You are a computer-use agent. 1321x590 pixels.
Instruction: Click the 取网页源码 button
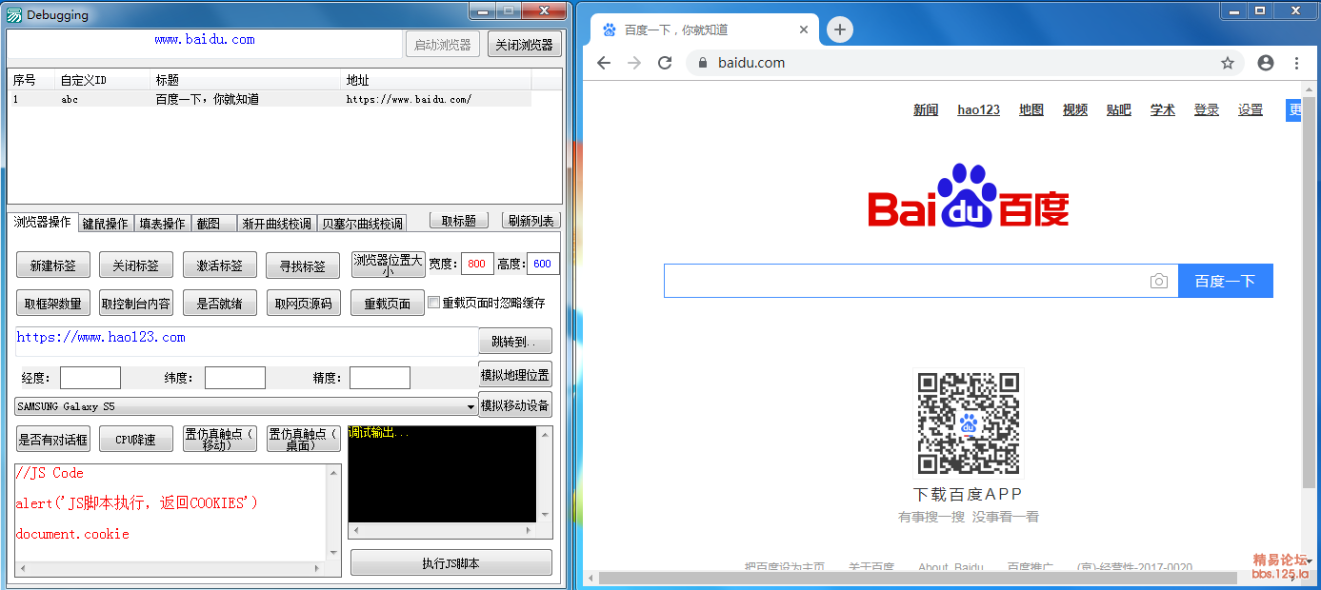click(303, 304)
